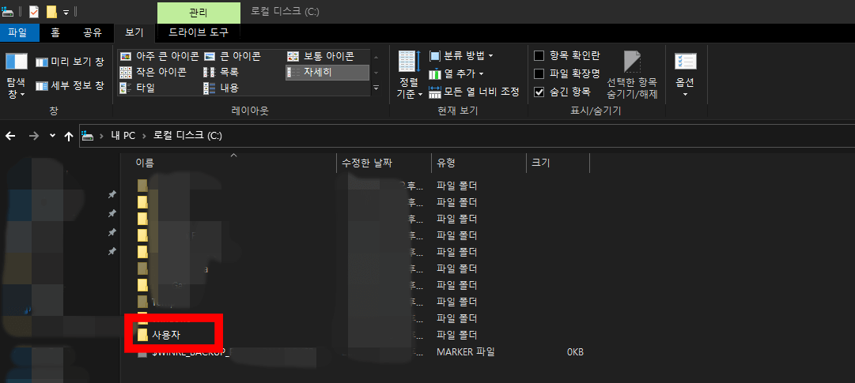Open the 분류 방법 dropdown
Viewport: 855px width, 383px height.
(461, 55)
